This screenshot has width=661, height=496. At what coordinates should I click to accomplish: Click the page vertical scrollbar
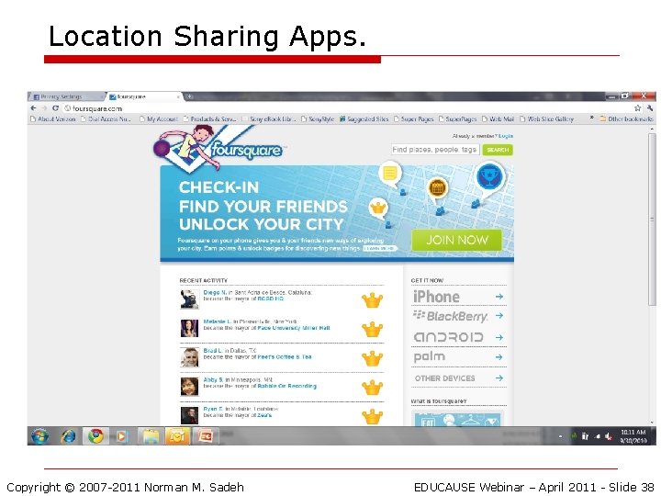pyautogui.click(x=652, y=220)
